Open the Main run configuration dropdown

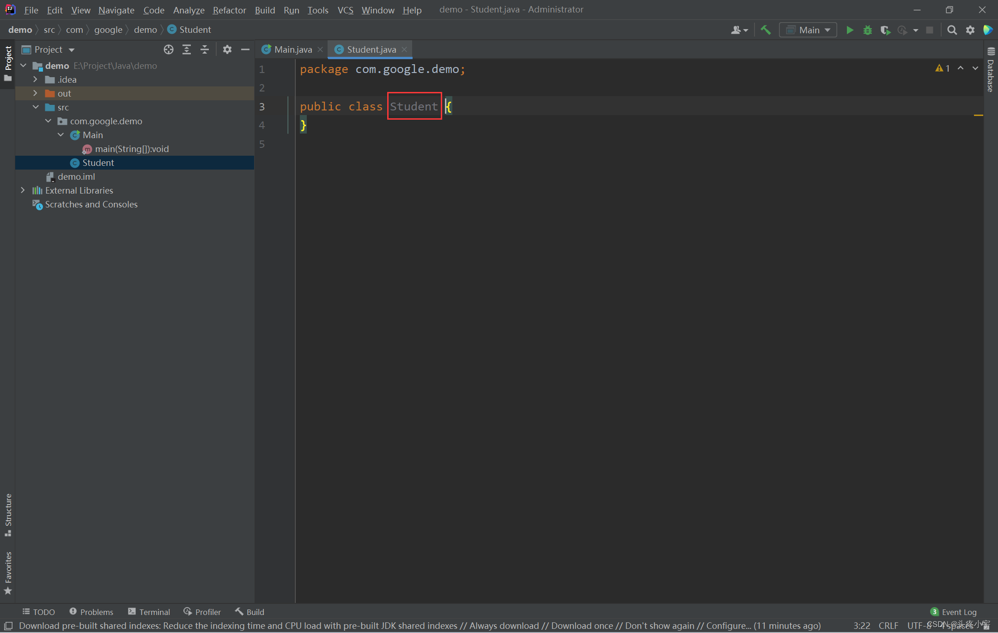coord(808,30)
